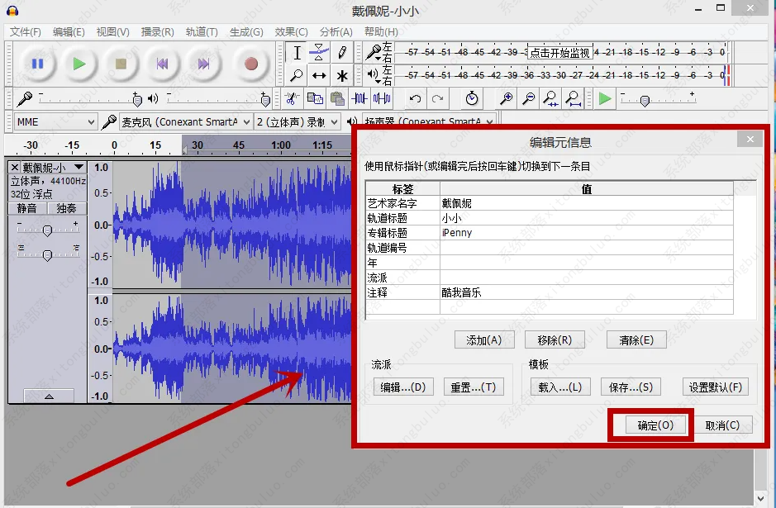776x508 pixels.
Task: Fit selection to window width
Action: click(x=551, y=99)
